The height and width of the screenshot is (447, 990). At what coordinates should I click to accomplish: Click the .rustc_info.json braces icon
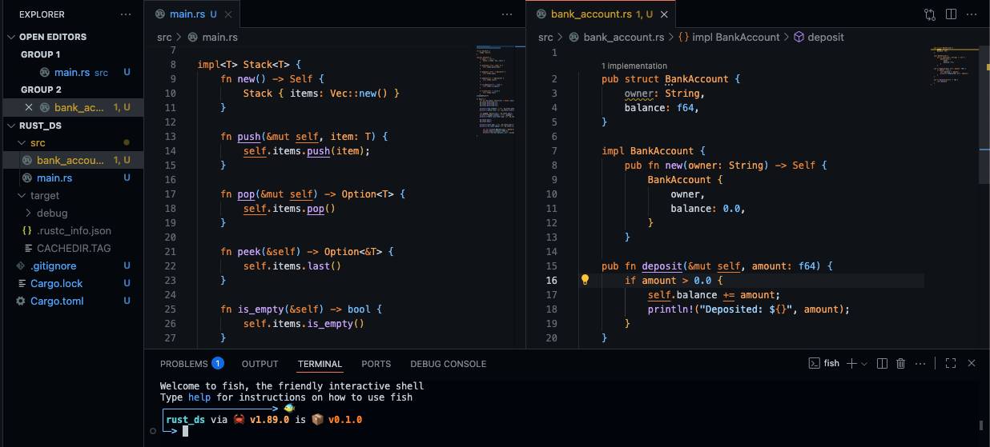pos(27,230)
